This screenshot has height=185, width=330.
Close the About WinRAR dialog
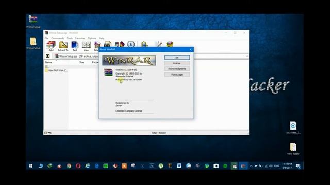click(190, 49)
